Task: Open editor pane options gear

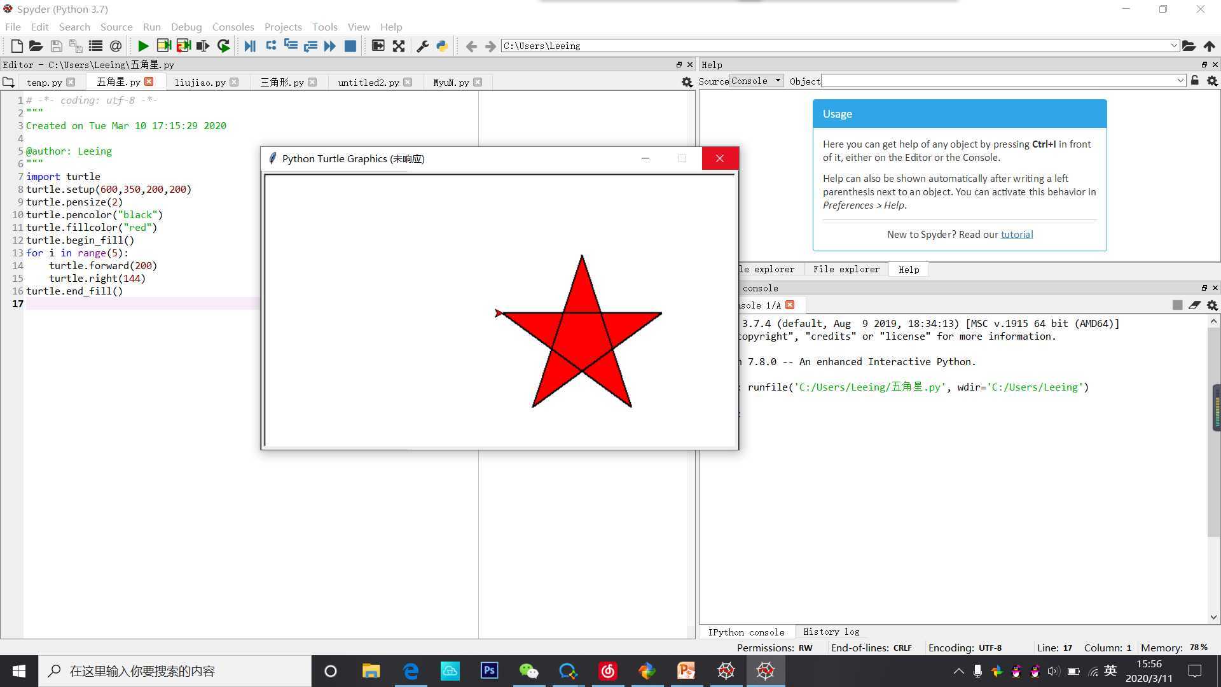Action: tap(687, 82)
